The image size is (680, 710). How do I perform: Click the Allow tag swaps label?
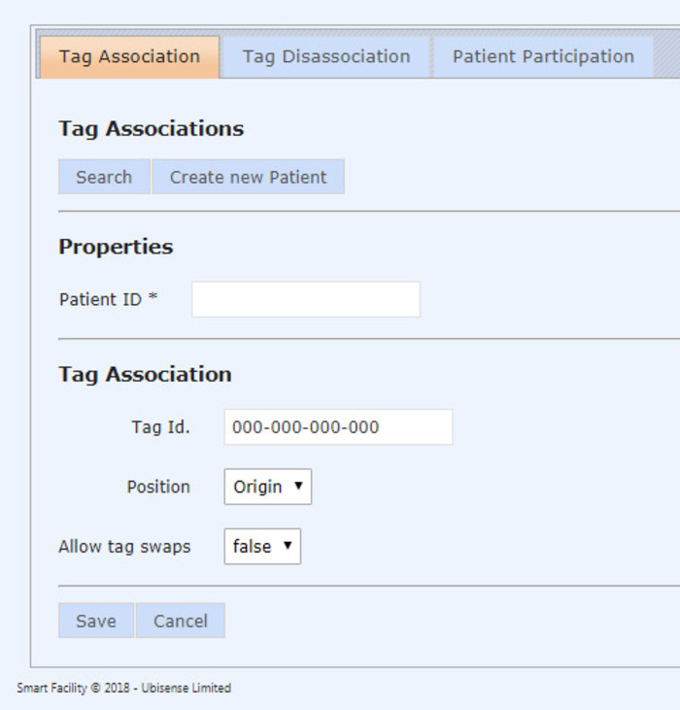[124, 547]
